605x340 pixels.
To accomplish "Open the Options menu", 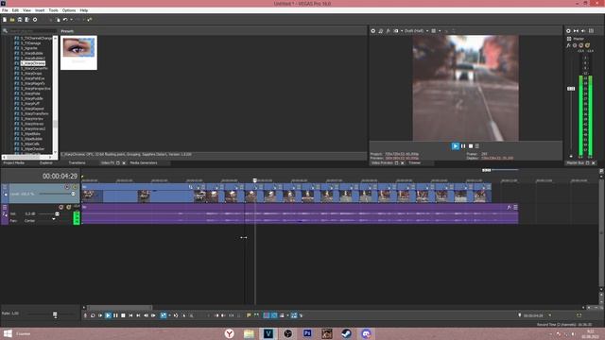I will point(69,10).
